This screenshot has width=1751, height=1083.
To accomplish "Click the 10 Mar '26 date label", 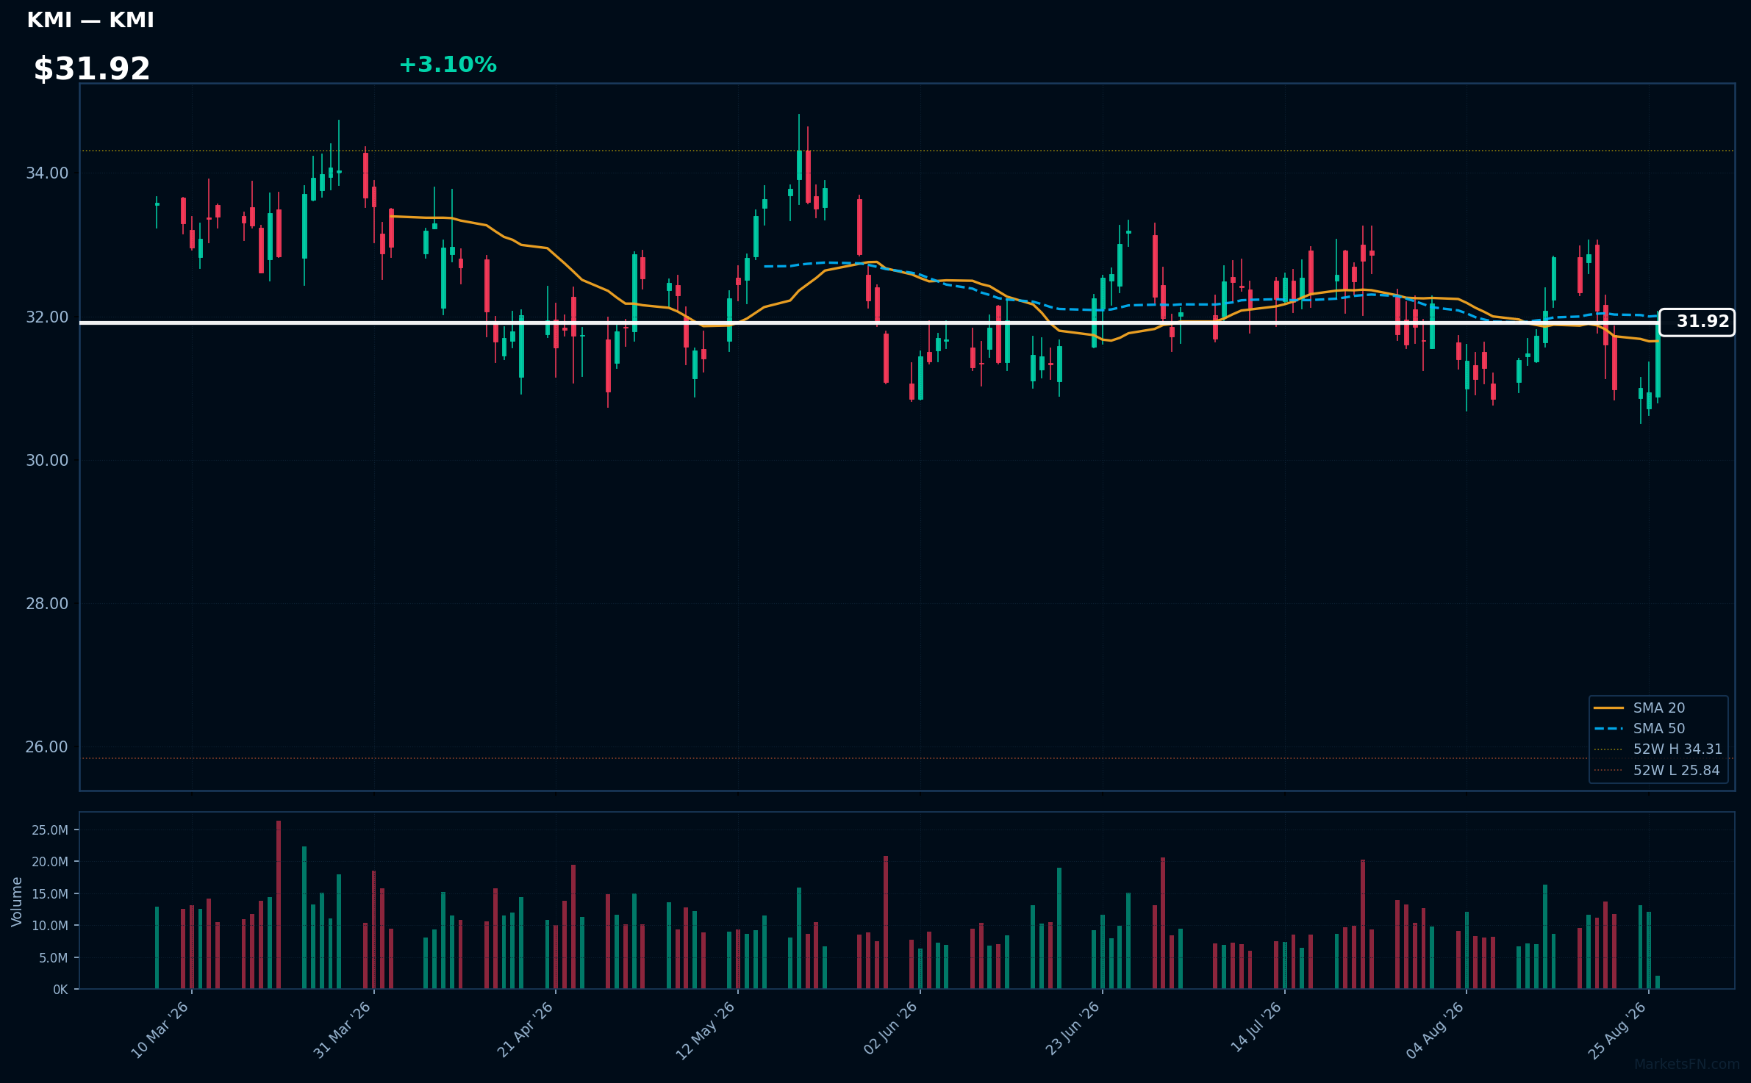I will 160,1030.
